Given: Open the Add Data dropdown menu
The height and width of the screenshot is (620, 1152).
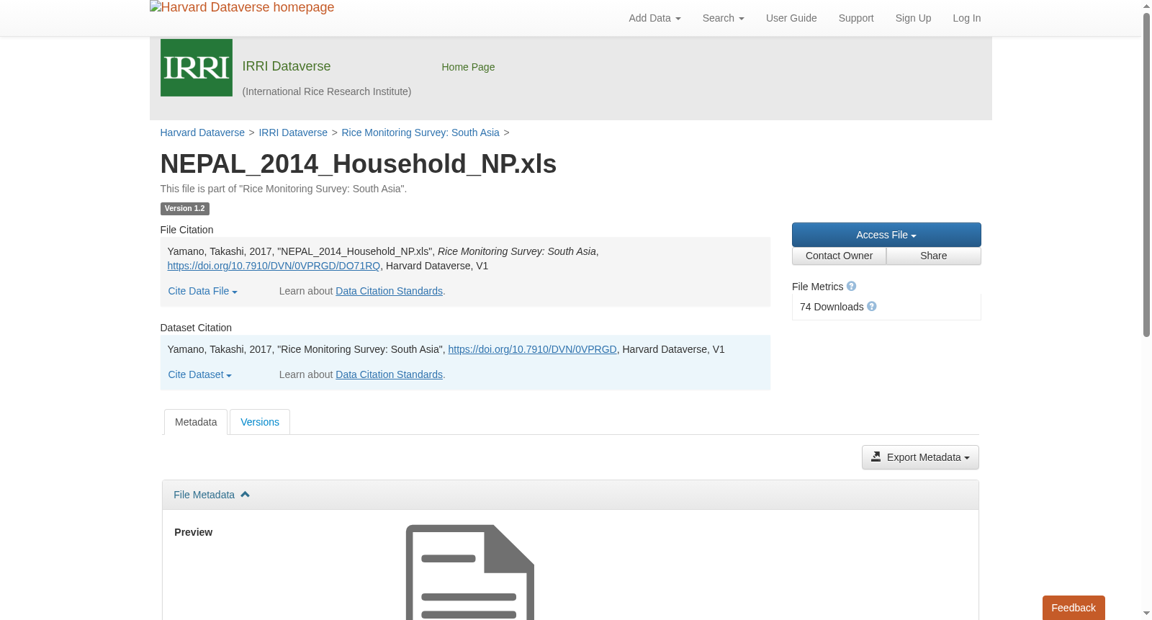Looking at the screenshot, I should tap(654, 18).
